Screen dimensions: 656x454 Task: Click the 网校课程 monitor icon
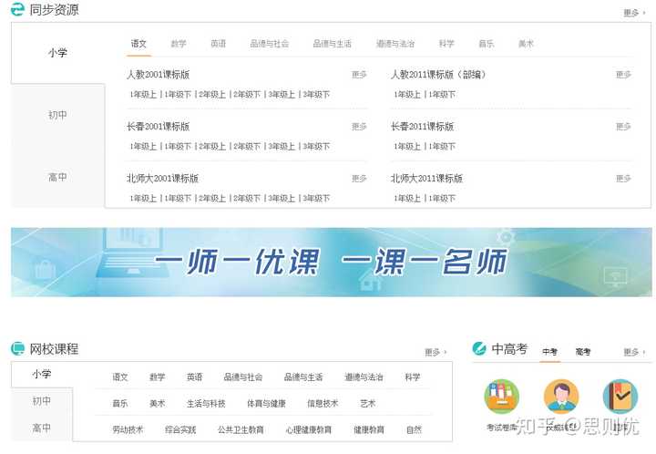pyautogui.click(x=17, y=348)
